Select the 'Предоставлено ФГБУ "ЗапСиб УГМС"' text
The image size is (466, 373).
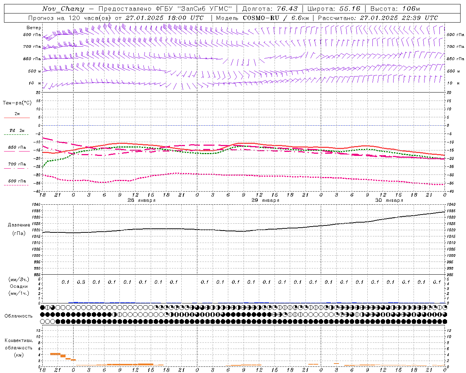pos(165,9)
